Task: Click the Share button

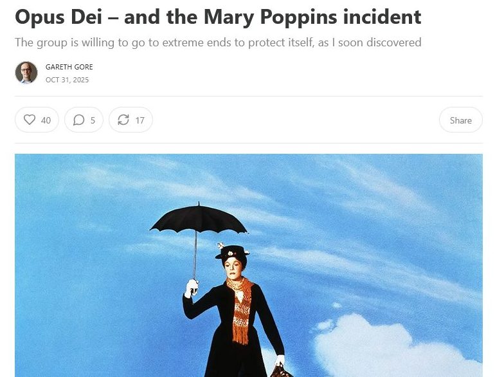Action: tap(460, 120)
